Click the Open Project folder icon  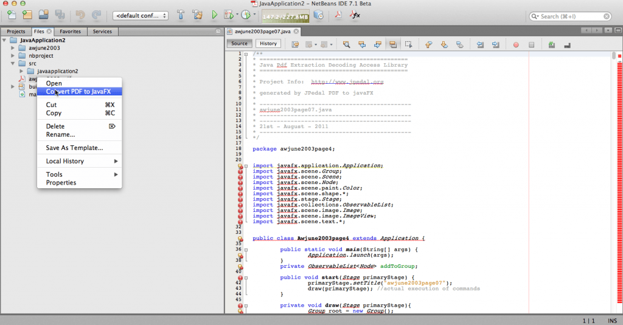(43, 15)
